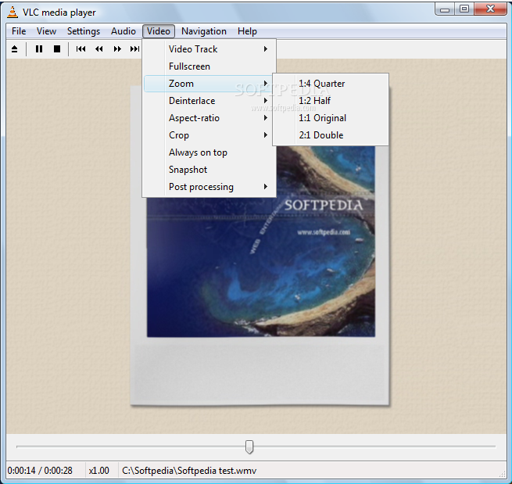Set zoom to 1:2 Half
512x484 pixels.
click(331, 101)
